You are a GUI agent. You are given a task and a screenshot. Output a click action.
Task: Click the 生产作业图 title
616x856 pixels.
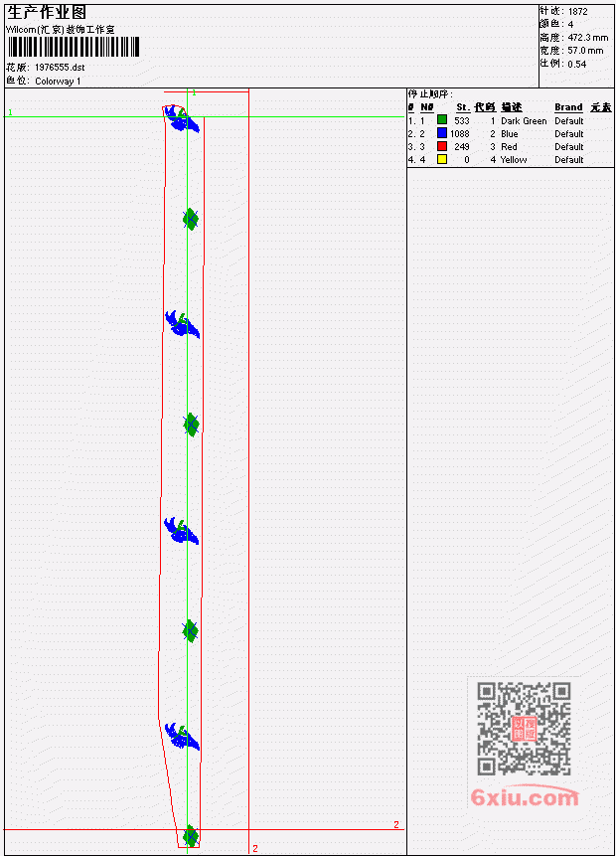[47, 12]
